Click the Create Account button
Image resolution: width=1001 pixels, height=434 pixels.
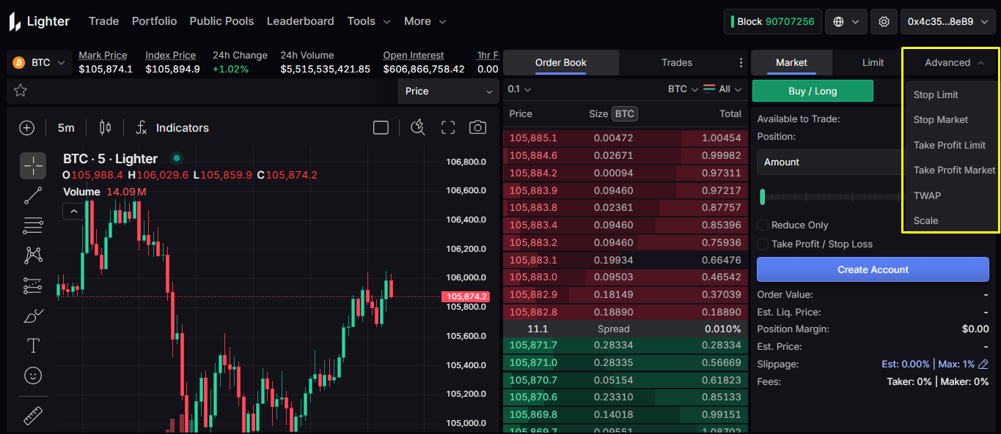tap(873, 270)
